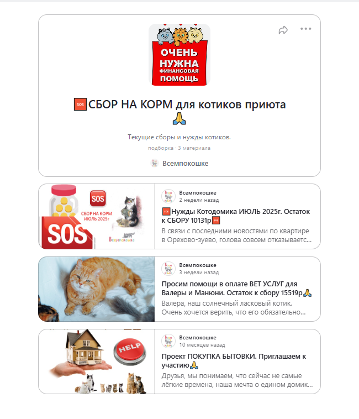Click avatar icon in the July needs post
The height and width of the screenshot is (419, 359).
(168, 196)
